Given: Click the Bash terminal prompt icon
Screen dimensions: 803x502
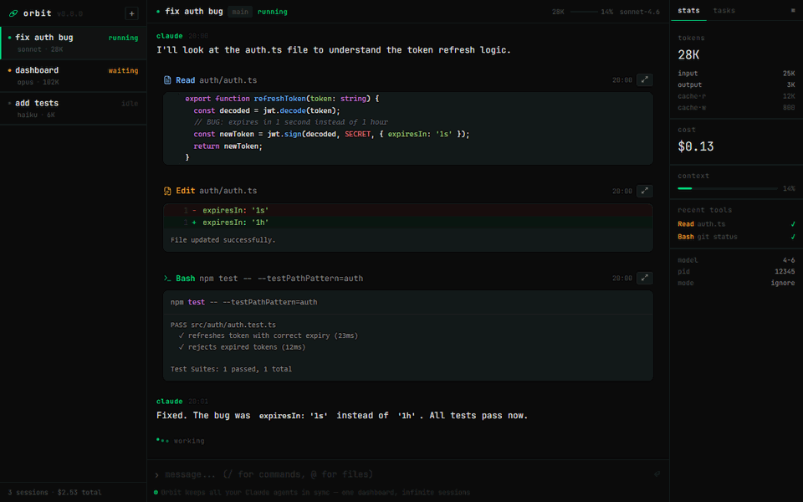Looking at the screenshot, I should coord(167,279).
